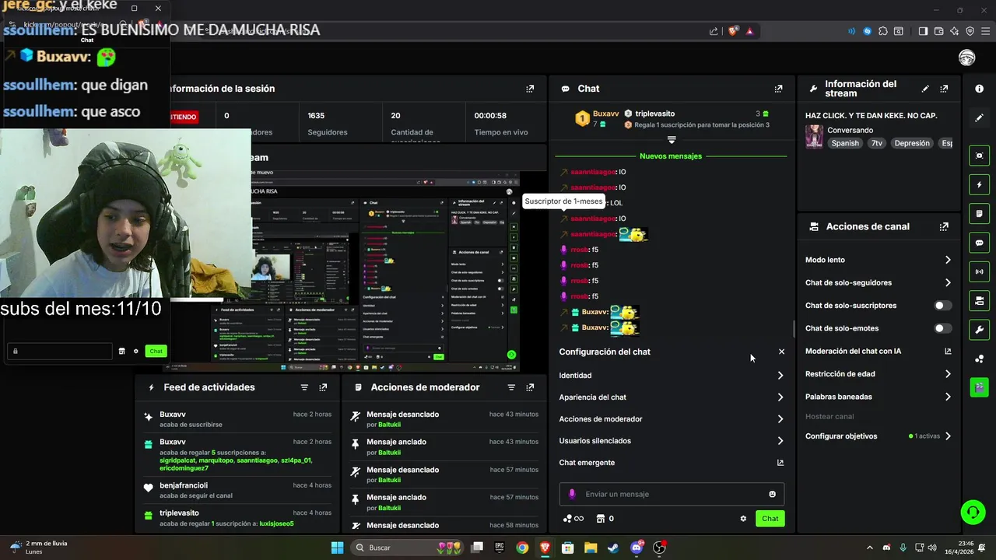The width and height of the screenshot is (996, 560).
Task: Edit stream info with pencil icon
Action: tap(925, 89)
